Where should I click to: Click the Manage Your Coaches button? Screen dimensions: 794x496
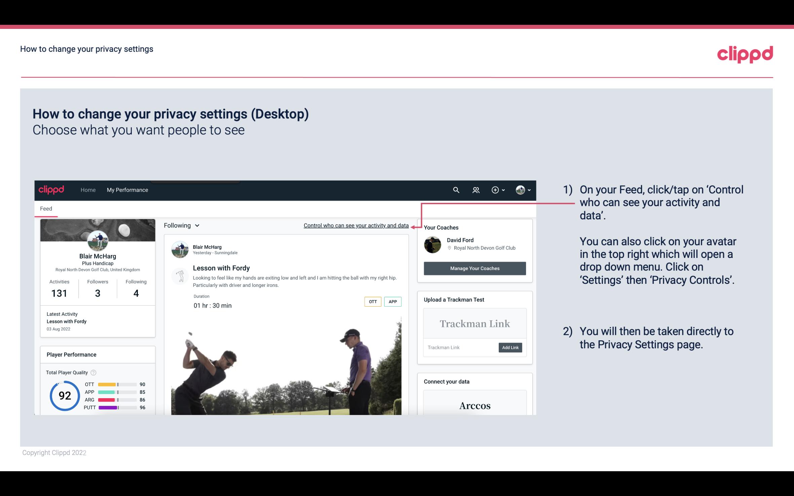coord(474,268)
